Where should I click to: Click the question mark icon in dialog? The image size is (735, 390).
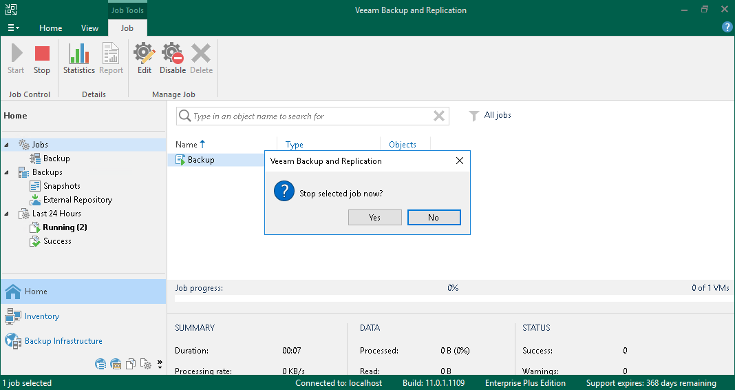click(284, 192)
